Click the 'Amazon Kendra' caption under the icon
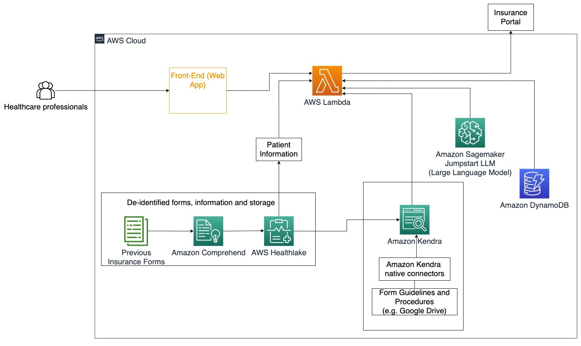Screen dimensions: 581x346 coord(414,241)
